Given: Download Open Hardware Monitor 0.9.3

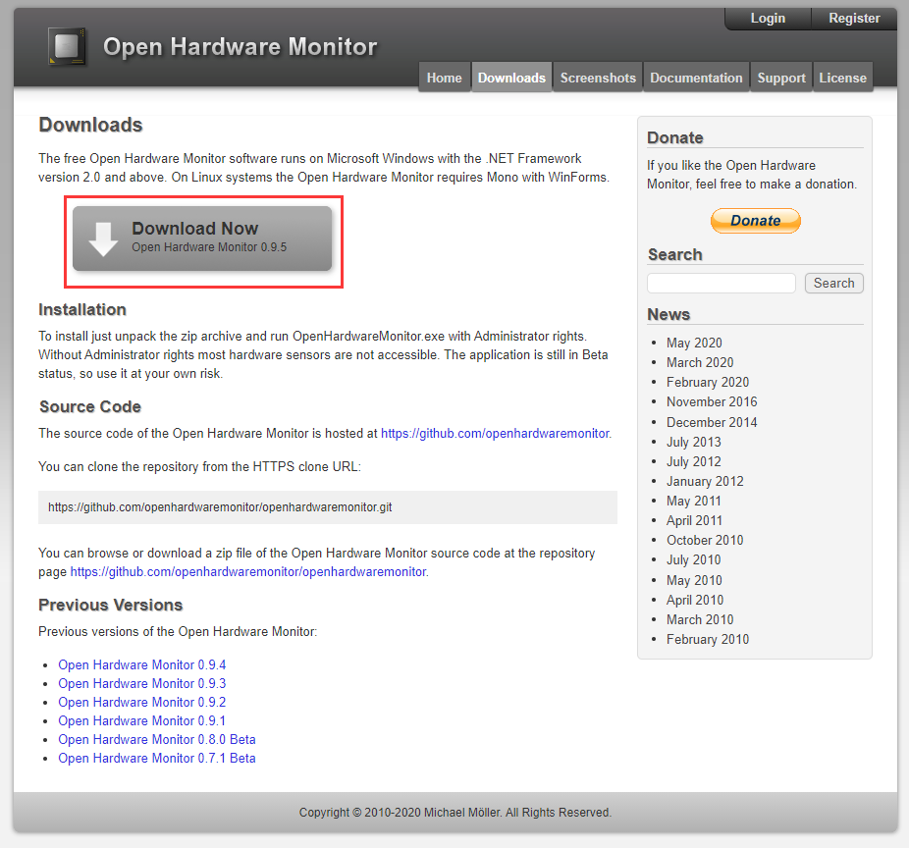Looking at the screenshot, I should pyautogui.click(x=142, y=683).
